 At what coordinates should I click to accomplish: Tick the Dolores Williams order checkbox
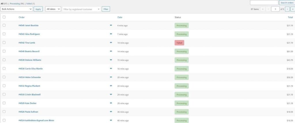coord(4,60)
